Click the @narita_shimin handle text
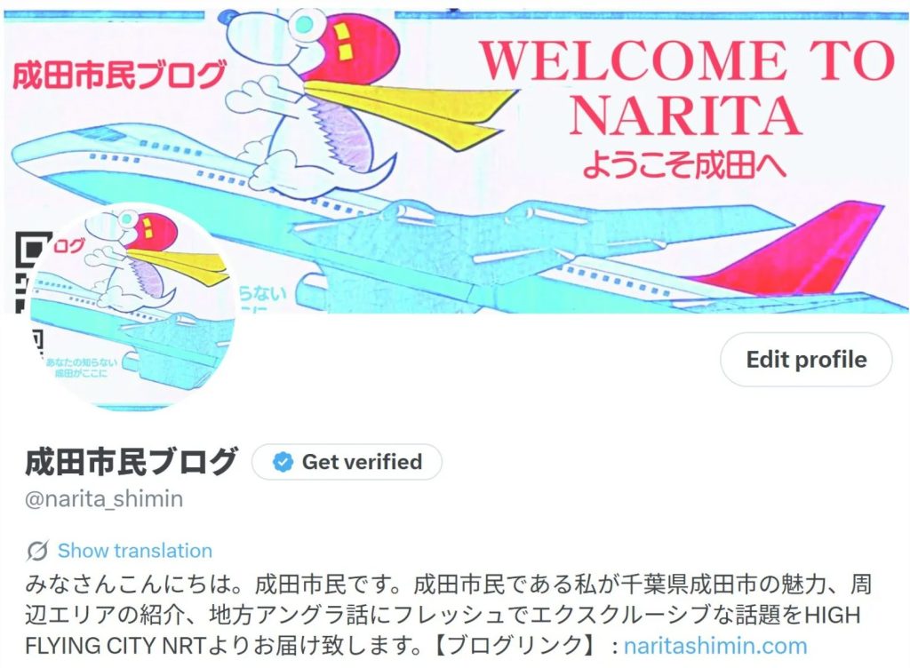 coord(104,498)
